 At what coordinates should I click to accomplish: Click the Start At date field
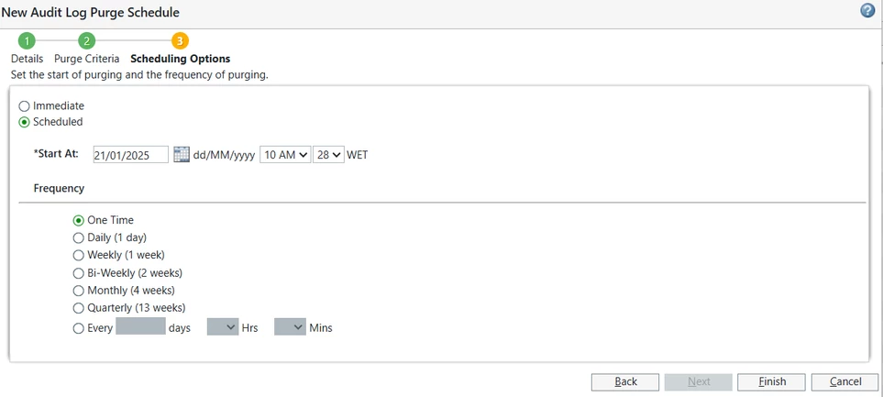pyautogui.click(x=130, y=155)
